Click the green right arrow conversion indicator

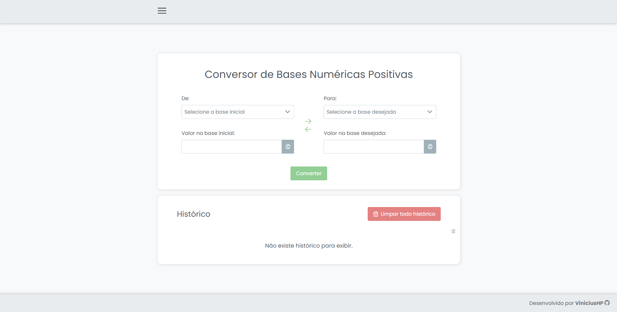click(x=308, y=121)
